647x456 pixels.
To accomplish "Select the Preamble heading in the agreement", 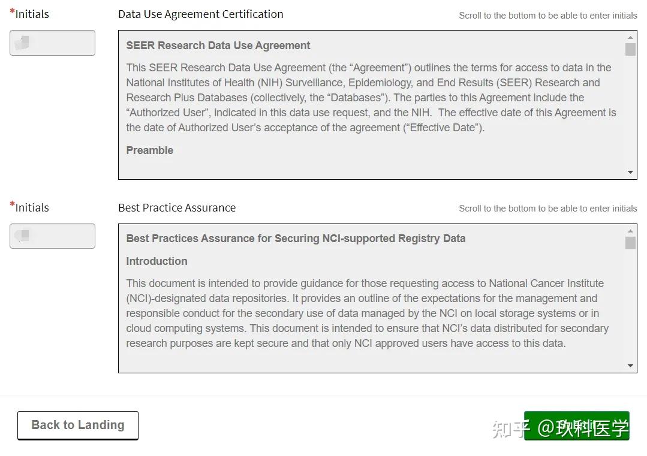I will click(149, 150).
